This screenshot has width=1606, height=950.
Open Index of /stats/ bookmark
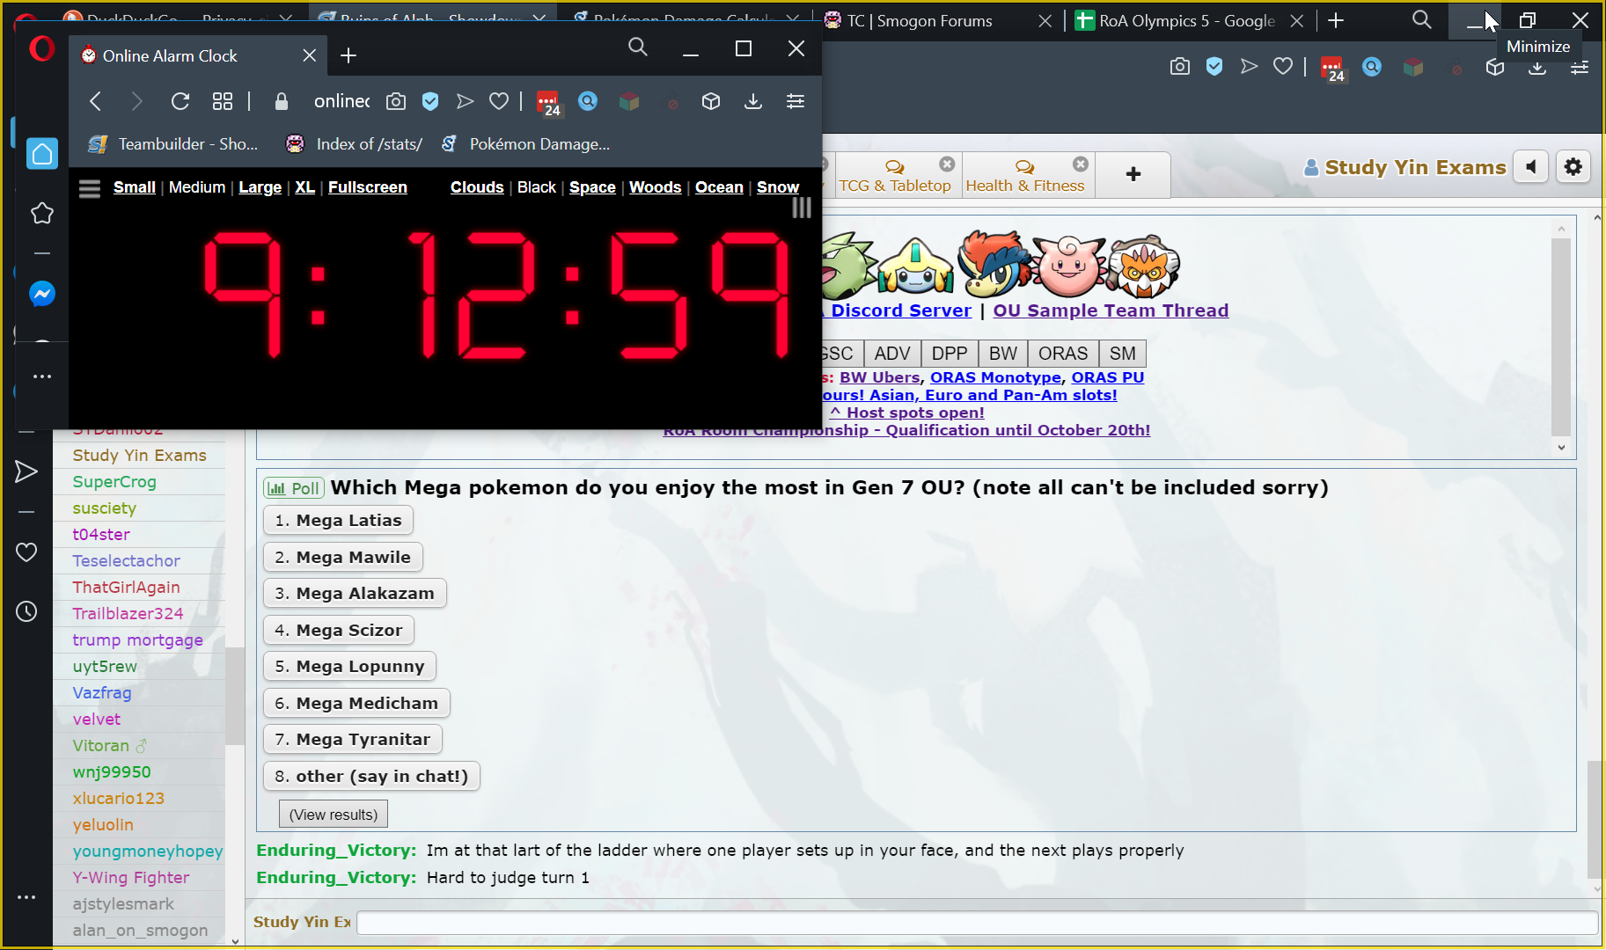[355, 143]
